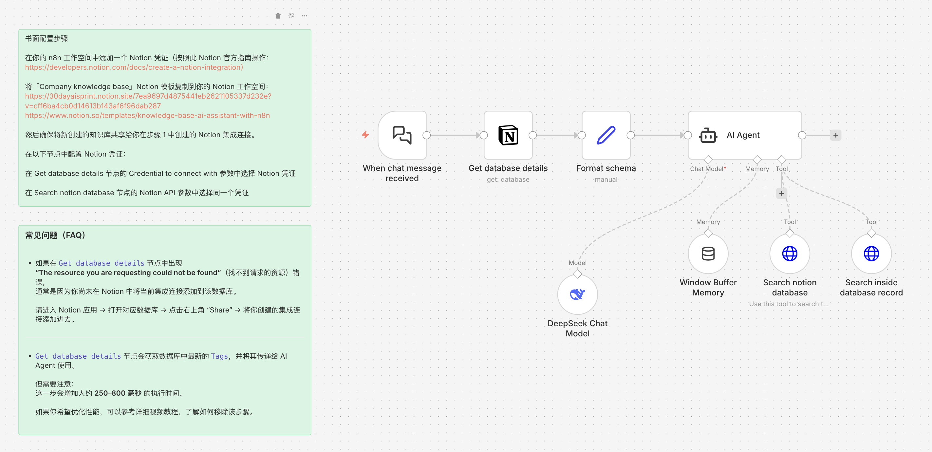Click the FAQ sticky note heading
The width and height of the screenshot is (932, 452).
(x=55, y=235)
